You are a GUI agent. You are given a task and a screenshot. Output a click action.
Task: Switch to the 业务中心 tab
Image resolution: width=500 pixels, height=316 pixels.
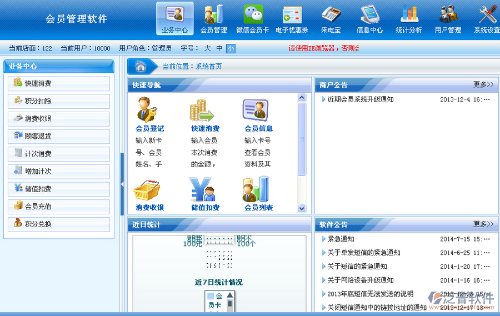click(x=174, y=19)
